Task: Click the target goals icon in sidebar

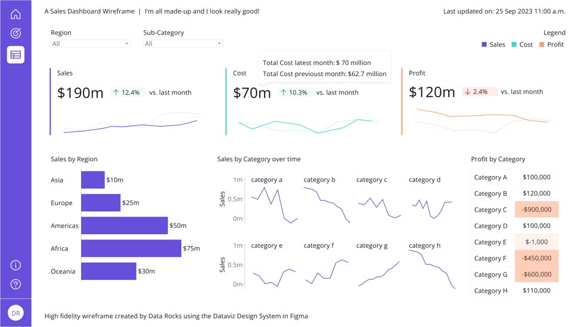Action: [15, 33]
